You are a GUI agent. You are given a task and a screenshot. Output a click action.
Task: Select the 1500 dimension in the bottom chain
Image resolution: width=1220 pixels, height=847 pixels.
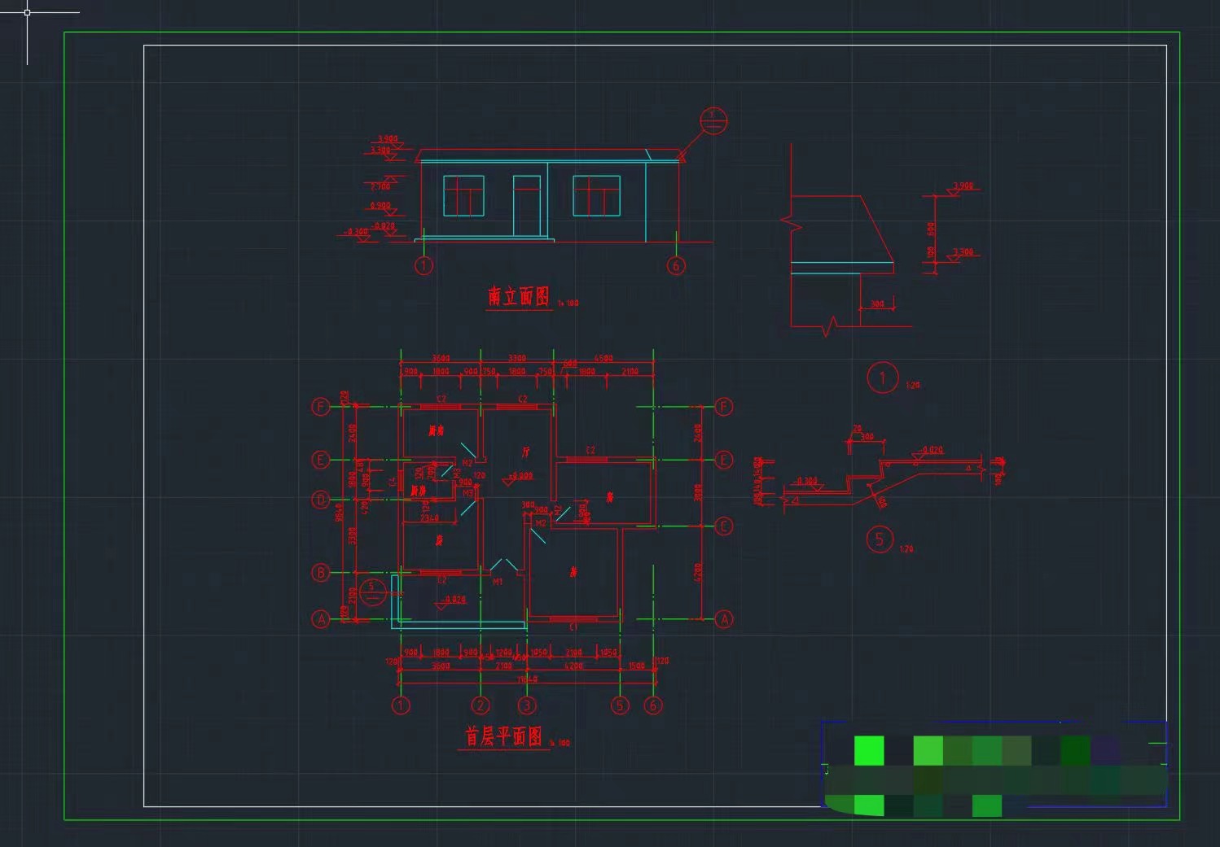[636, 666]
